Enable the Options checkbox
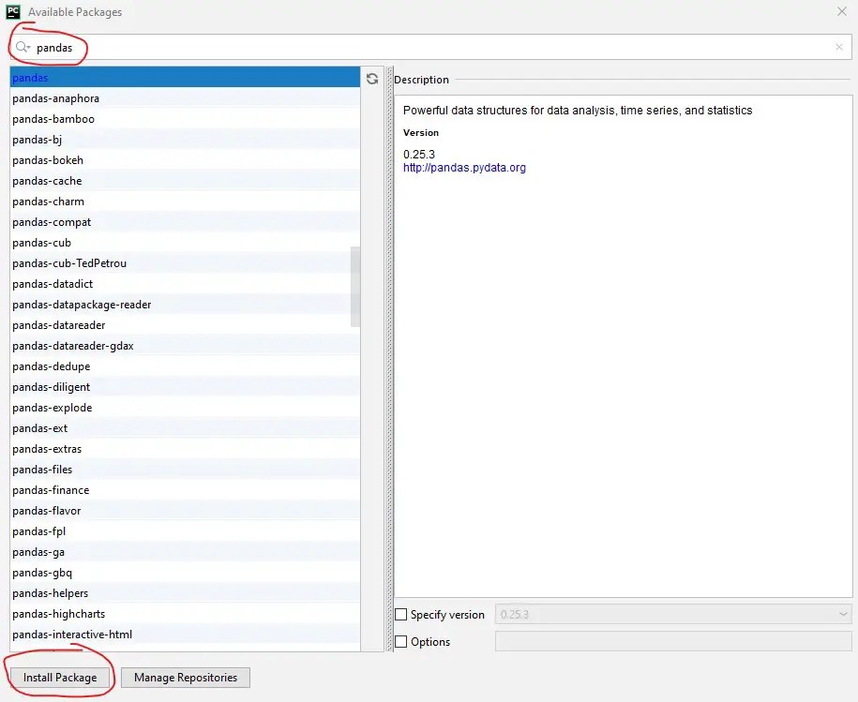858x702 pixels. 401,641
